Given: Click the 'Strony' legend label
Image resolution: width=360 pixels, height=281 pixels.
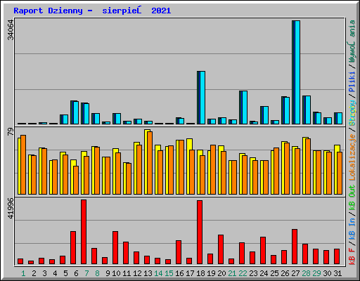Looking at the screenshot, I should tap(352, 113).
